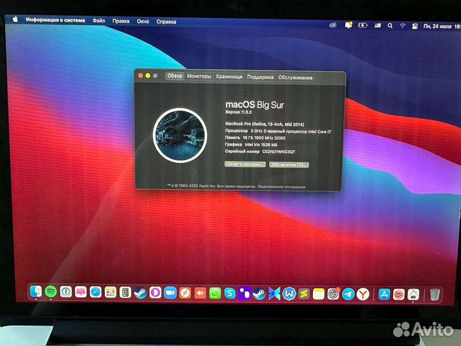Open the 1Password dock icon
Screen dimensions: 461x346
[x=66, y=292]
